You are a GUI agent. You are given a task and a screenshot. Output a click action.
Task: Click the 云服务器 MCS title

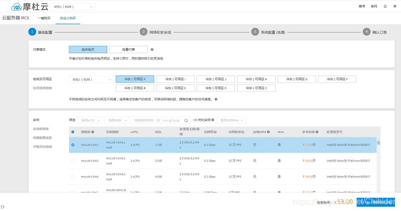[16, 18]
